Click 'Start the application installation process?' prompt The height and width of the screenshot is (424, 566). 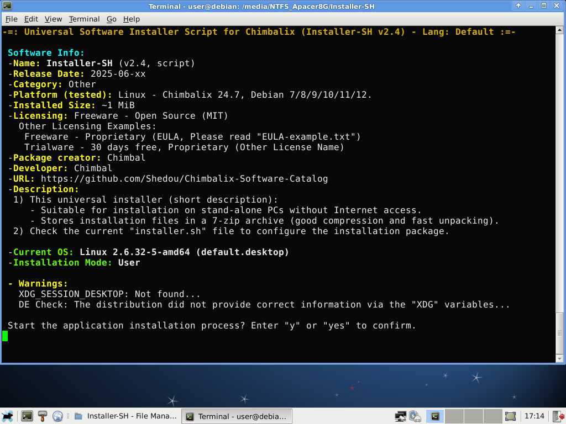(x=127, y=326)
